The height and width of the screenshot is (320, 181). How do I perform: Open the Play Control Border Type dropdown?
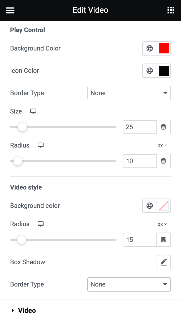[x=129, y=93]
